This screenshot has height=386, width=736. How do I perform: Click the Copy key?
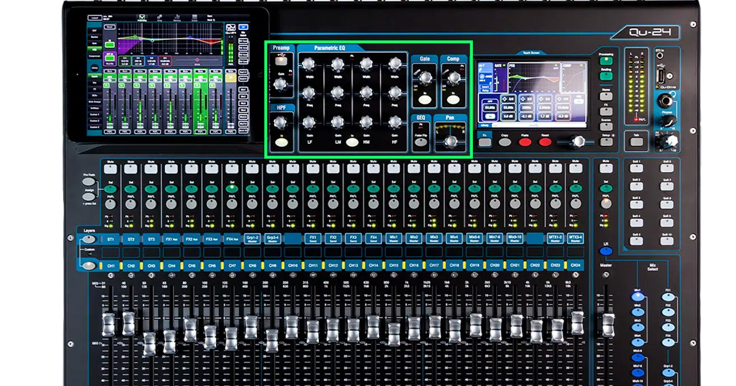point(505,142)
